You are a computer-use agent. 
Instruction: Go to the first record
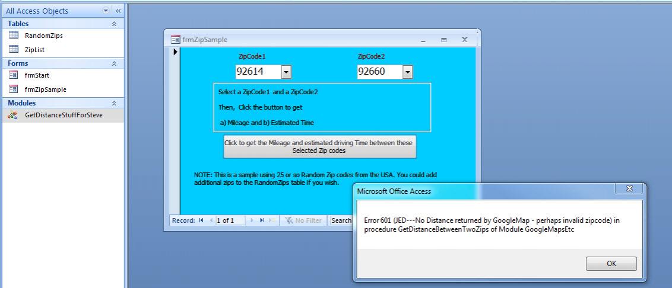point(201,220)
